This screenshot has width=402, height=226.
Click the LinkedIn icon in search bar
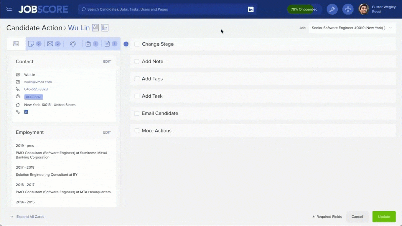pyautogui.click(x=251, y=9)
